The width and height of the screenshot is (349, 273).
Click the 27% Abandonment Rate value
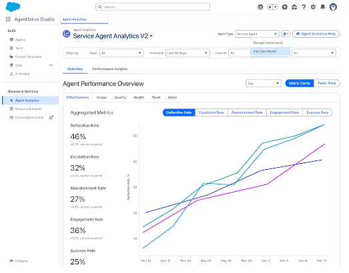pyautogui.click(x=77, y=200)
